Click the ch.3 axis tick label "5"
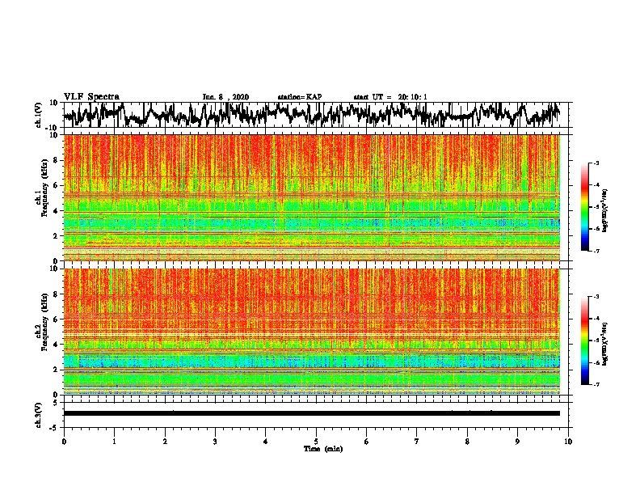The width and height of the screenshot is (640, 495). (56, 403)
